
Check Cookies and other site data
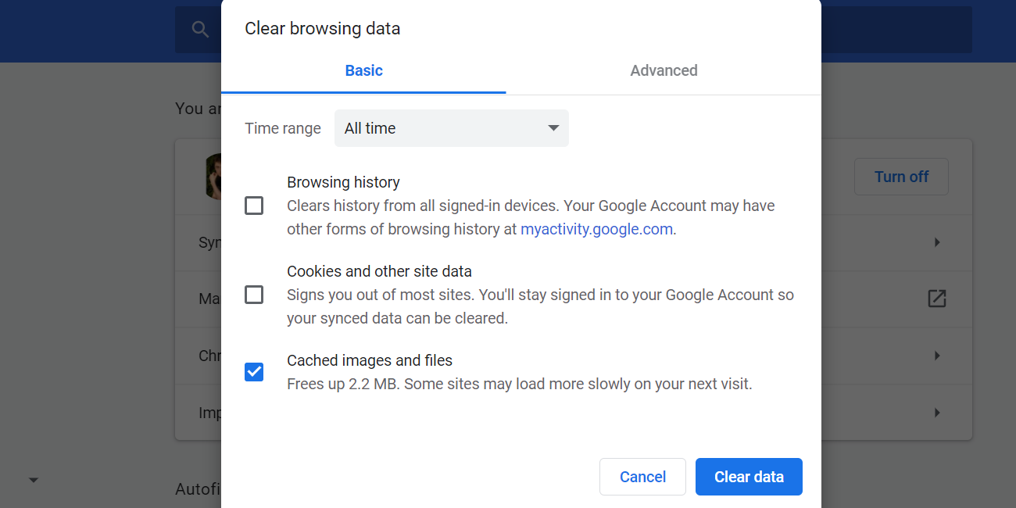click(253, 294)
